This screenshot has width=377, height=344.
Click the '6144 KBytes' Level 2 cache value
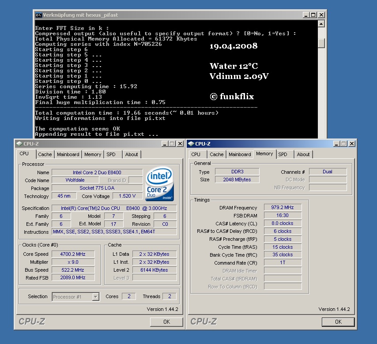[155, 270]
